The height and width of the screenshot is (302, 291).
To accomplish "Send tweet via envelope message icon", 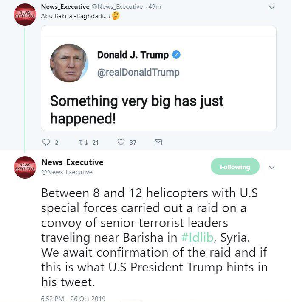I will [x=158, y=143].
